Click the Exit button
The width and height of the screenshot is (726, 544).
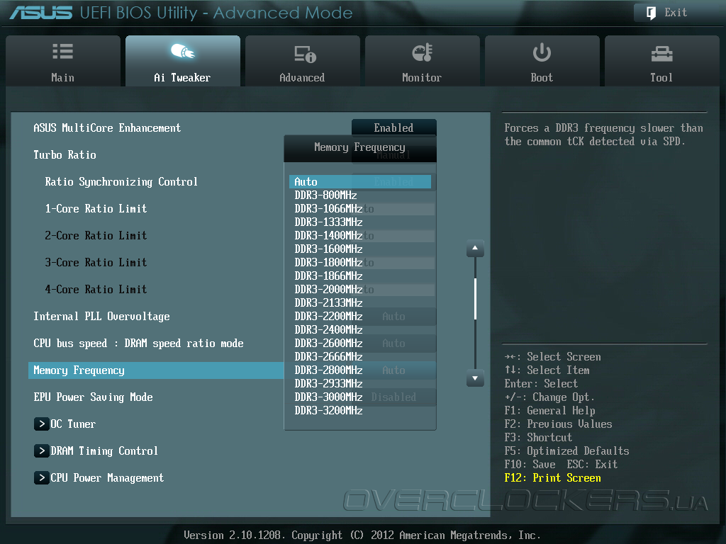click(676, 13)
